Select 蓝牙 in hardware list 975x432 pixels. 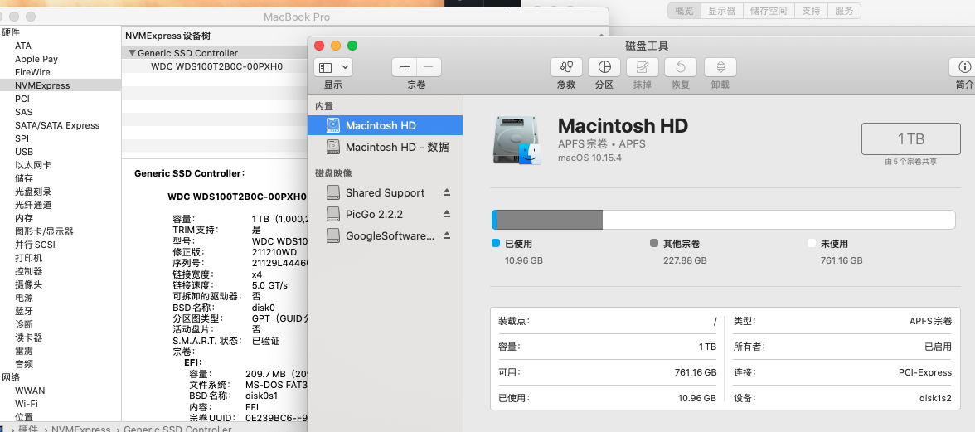[24, 311]
